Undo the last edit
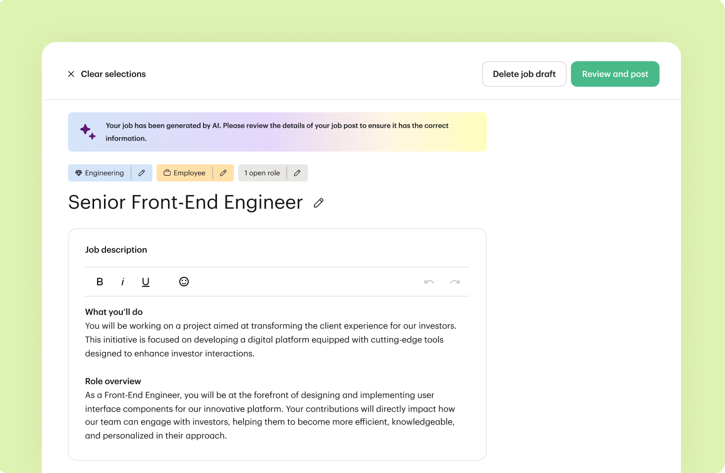 (429, 282)
